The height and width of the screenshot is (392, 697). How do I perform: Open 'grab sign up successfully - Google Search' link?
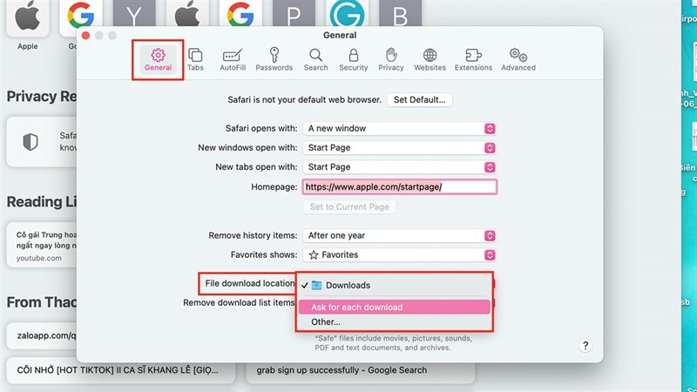(x=360, y=370)
